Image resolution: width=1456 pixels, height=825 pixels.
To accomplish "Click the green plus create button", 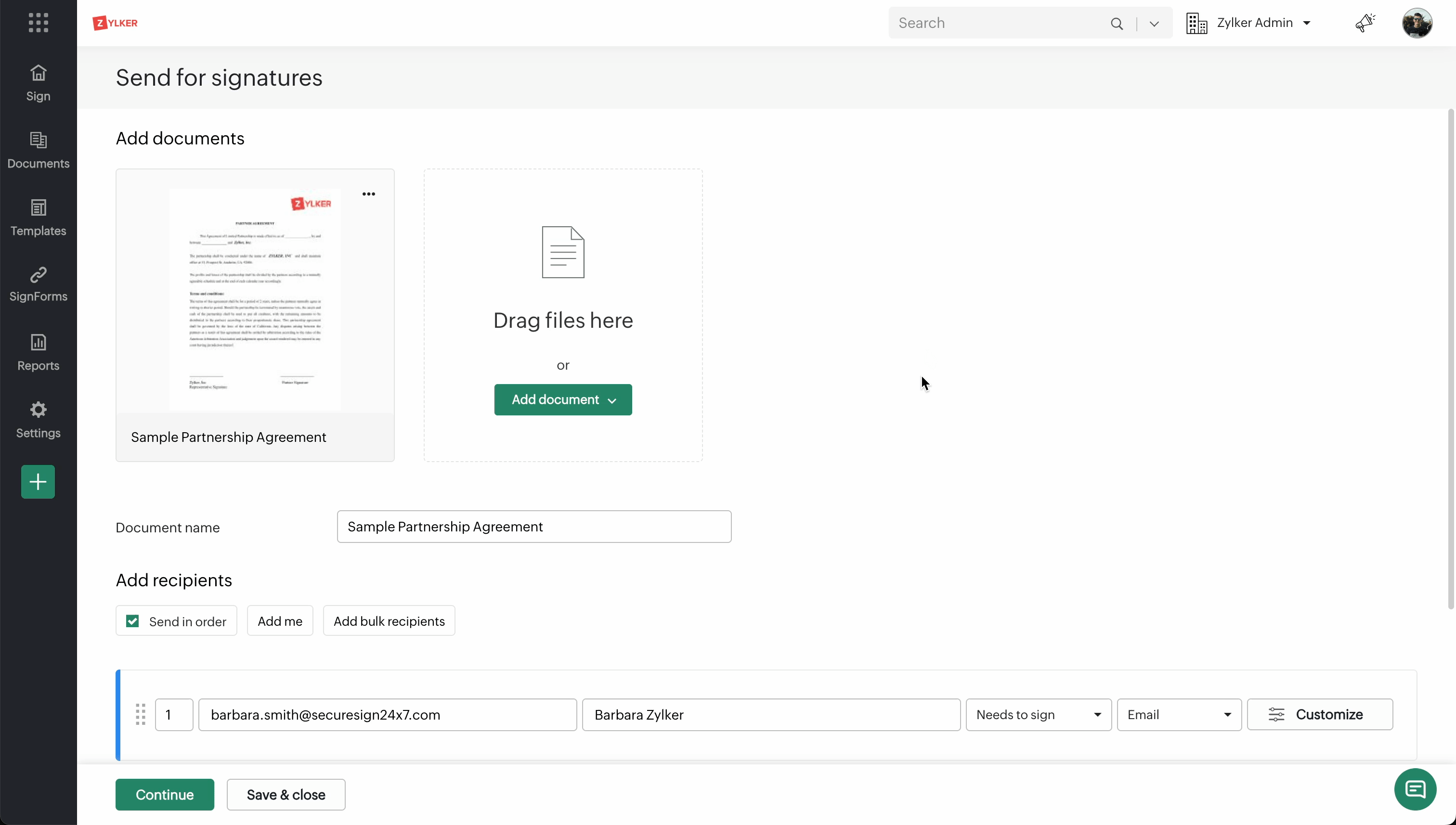I will (x=38, y=482).
